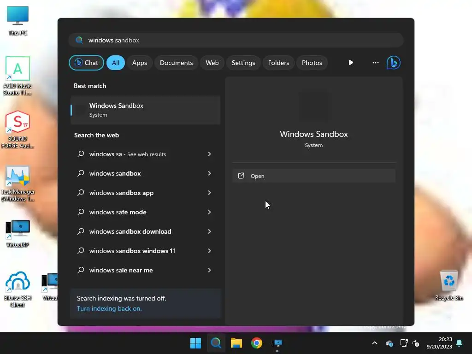Open the clock and date flyout
472x354 pixels.
(x=439, y=343)
